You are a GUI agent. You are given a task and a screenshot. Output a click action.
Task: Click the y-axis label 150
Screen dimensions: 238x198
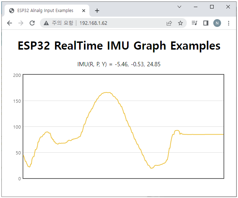(x=17, y=101)
